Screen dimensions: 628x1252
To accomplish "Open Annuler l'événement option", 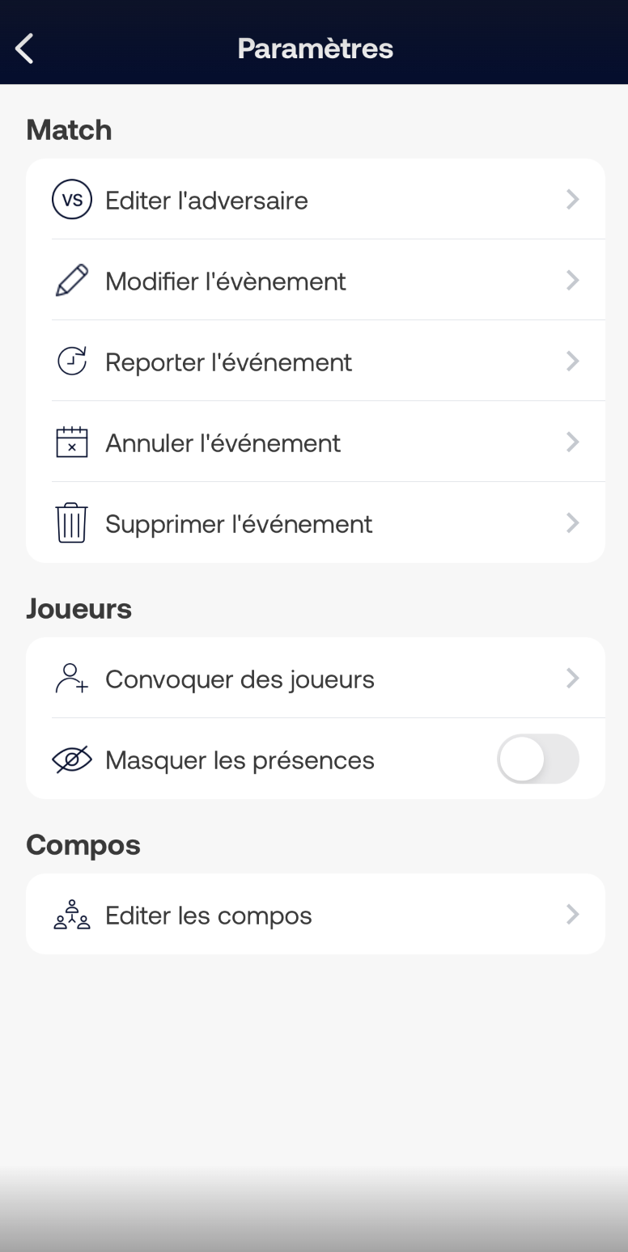I will (316, 442).
